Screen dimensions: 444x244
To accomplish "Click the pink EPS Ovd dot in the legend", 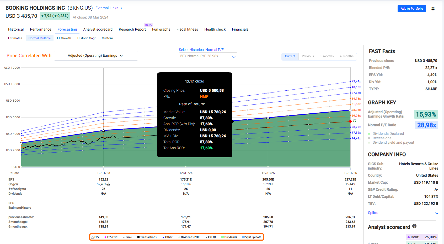I will pos(105,237).
